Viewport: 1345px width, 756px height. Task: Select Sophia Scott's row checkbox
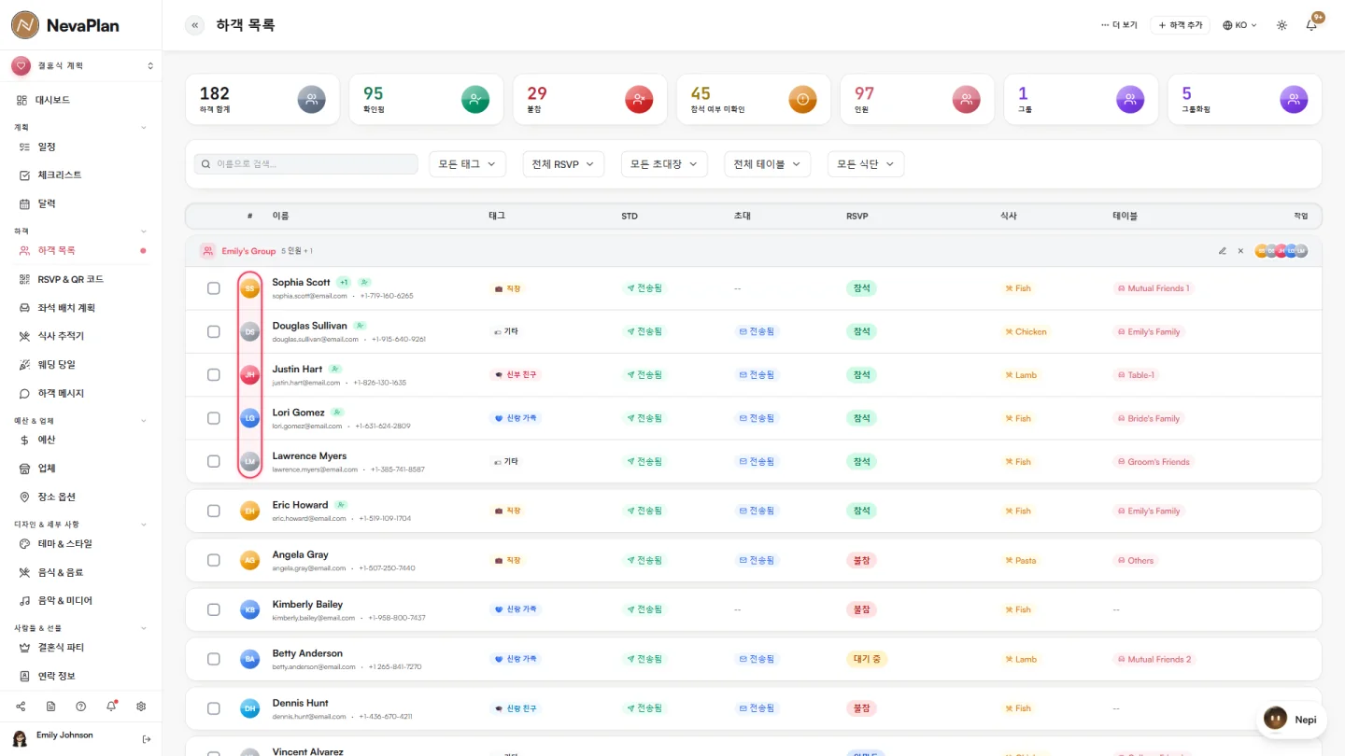pyautogui.click(x=214, y=288)
